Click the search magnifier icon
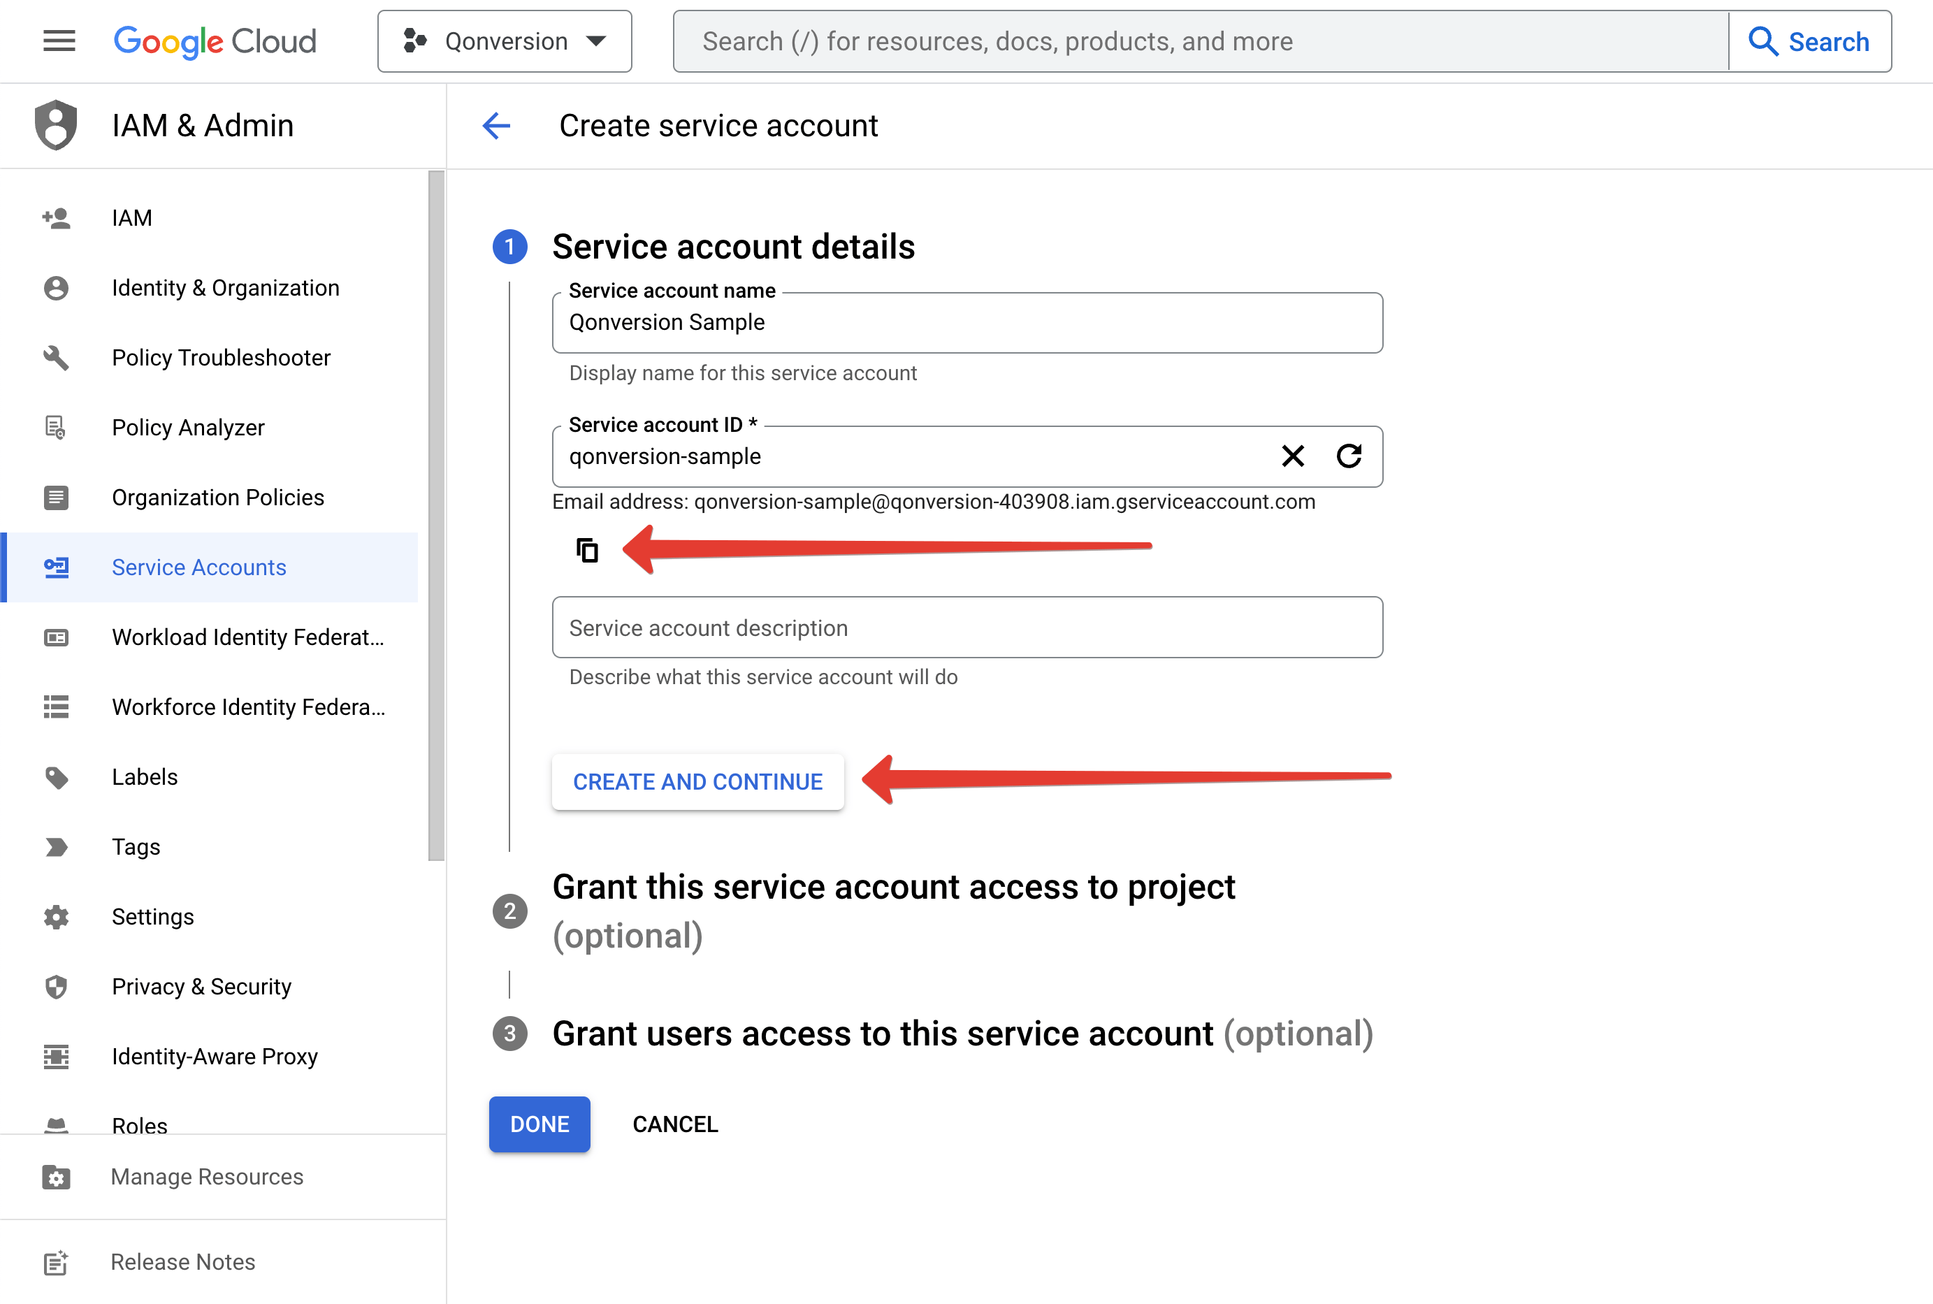This screenshot has width=1933, height=1304. pos(1764,41)
